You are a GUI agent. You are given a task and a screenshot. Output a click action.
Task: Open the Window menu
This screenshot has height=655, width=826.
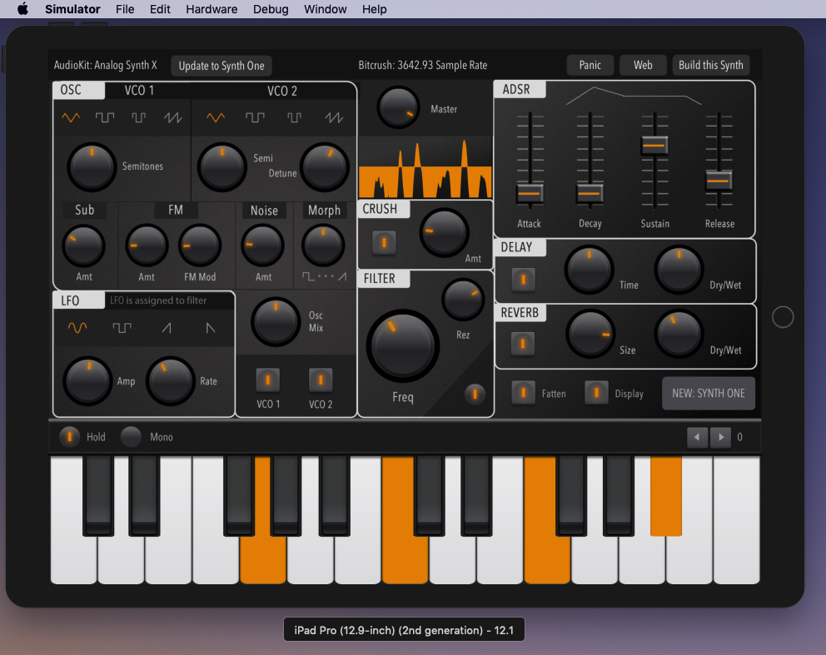click(325, 9)
